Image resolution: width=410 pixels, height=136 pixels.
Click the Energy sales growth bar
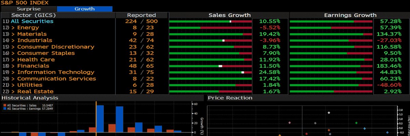point(210,28)
